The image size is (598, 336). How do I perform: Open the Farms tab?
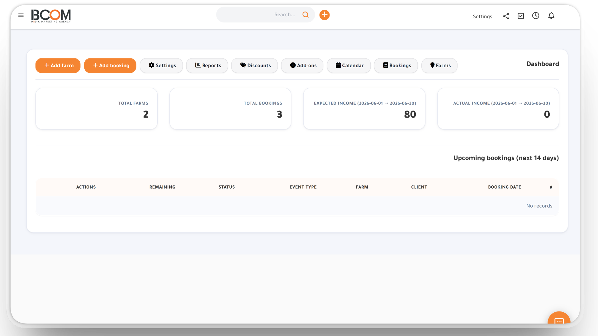[439, 66]
